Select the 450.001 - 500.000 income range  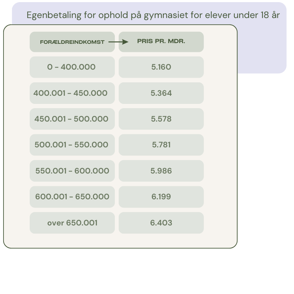click(x=72, y=119)
